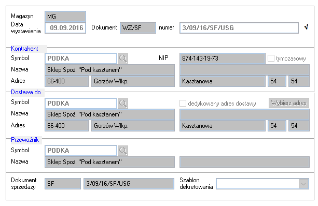Open Kontrahent symbol search magnifier

123,58
